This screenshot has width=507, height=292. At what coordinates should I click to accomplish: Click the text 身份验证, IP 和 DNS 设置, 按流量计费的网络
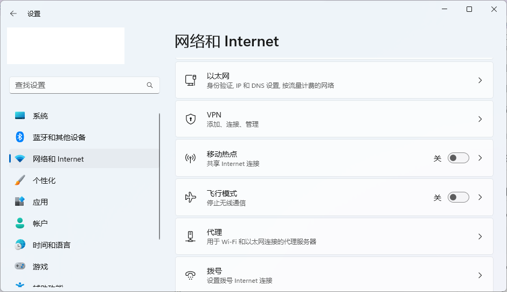(270, 86)
